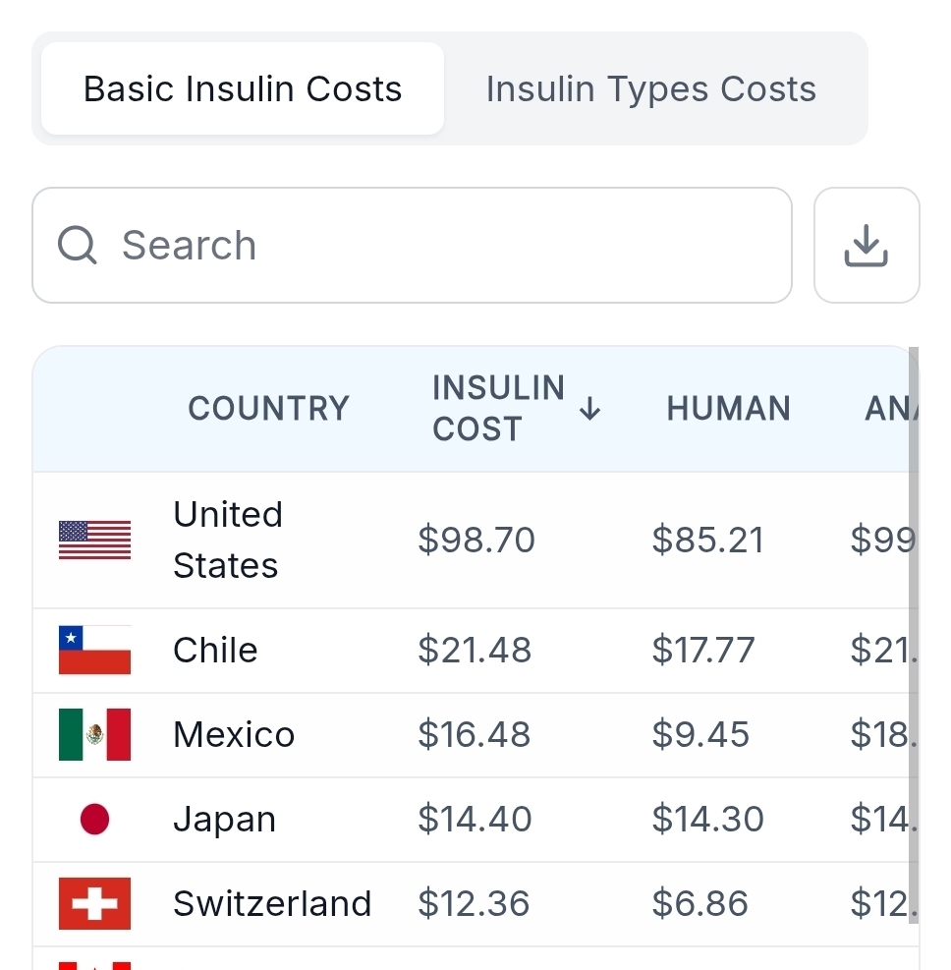Click the Mexico flag icon

[94, 735]
